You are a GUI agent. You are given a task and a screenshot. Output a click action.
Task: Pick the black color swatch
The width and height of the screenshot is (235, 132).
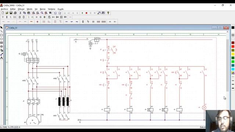233,27
